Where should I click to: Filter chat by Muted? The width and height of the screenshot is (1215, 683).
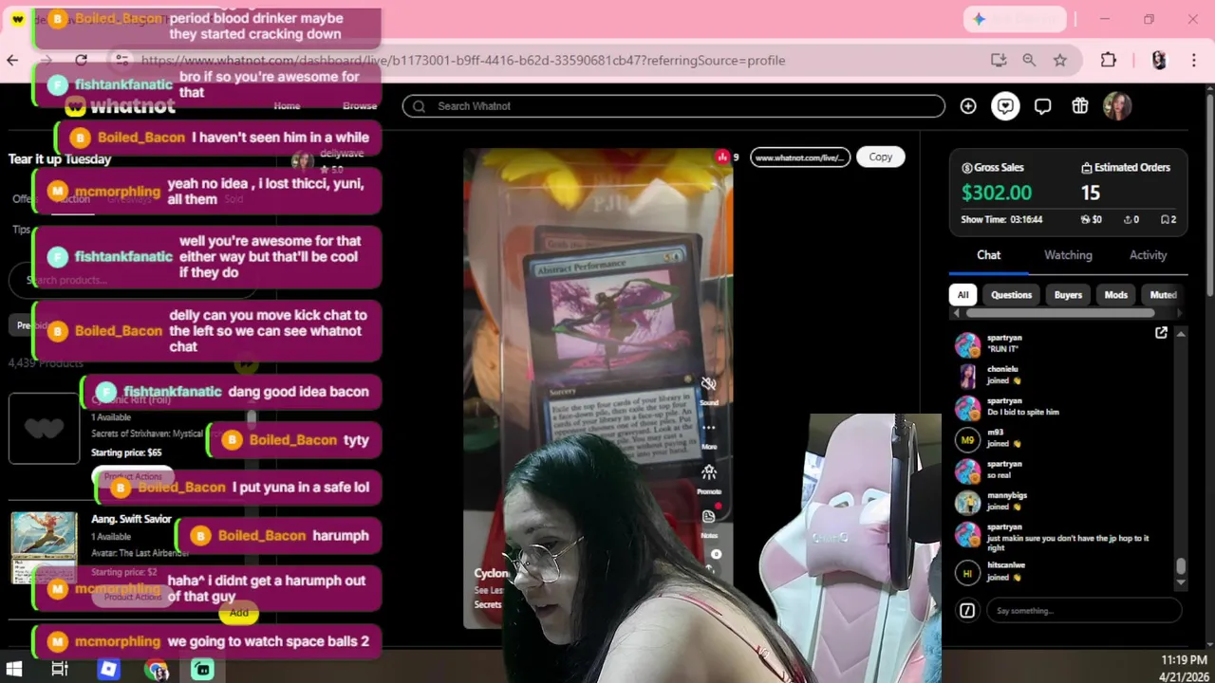click(1162, 295)
